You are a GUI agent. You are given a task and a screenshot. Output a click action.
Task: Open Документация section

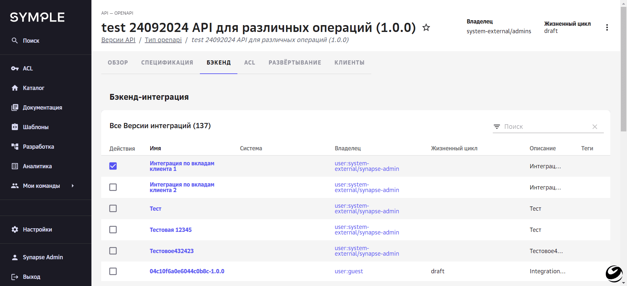[x=42, y=108]
